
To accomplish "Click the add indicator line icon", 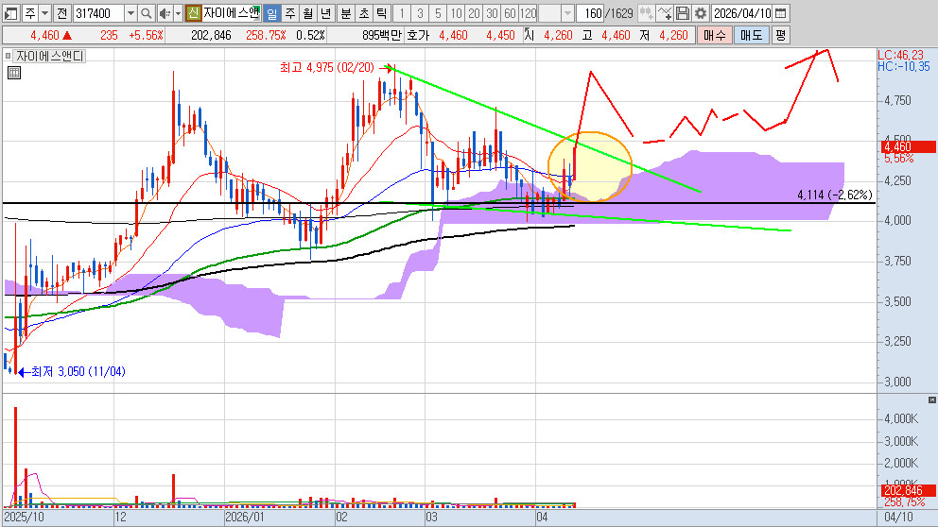I will coord(664,12).
